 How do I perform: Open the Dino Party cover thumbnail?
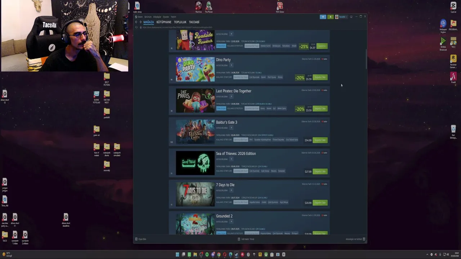click(195, 69)
